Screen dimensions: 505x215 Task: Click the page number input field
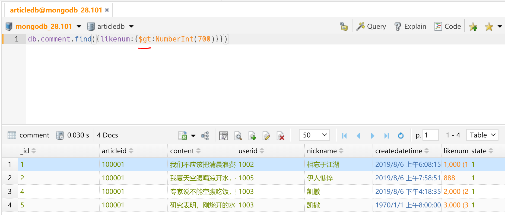[x=430, y=135]
